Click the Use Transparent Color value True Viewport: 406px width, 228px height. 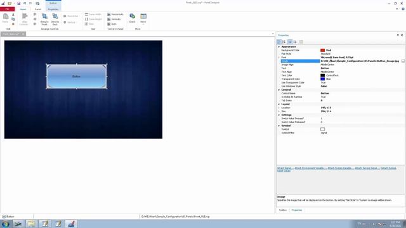323,83
